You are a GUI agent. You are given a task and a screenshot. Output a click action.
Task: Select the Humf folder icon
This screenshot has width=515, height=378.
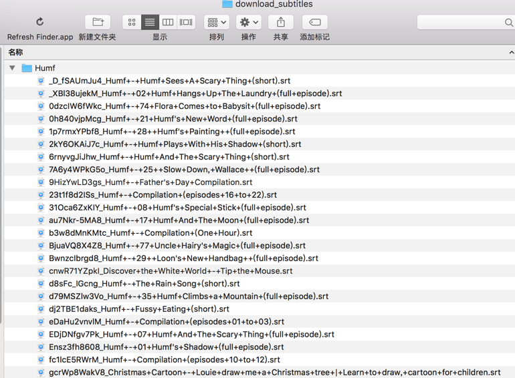point(27,68)
